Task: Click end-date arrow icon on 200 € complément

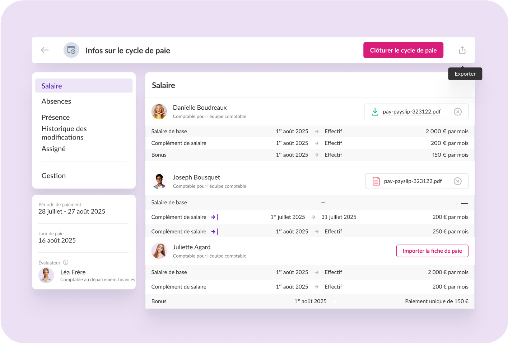Action: click(214, 217)
